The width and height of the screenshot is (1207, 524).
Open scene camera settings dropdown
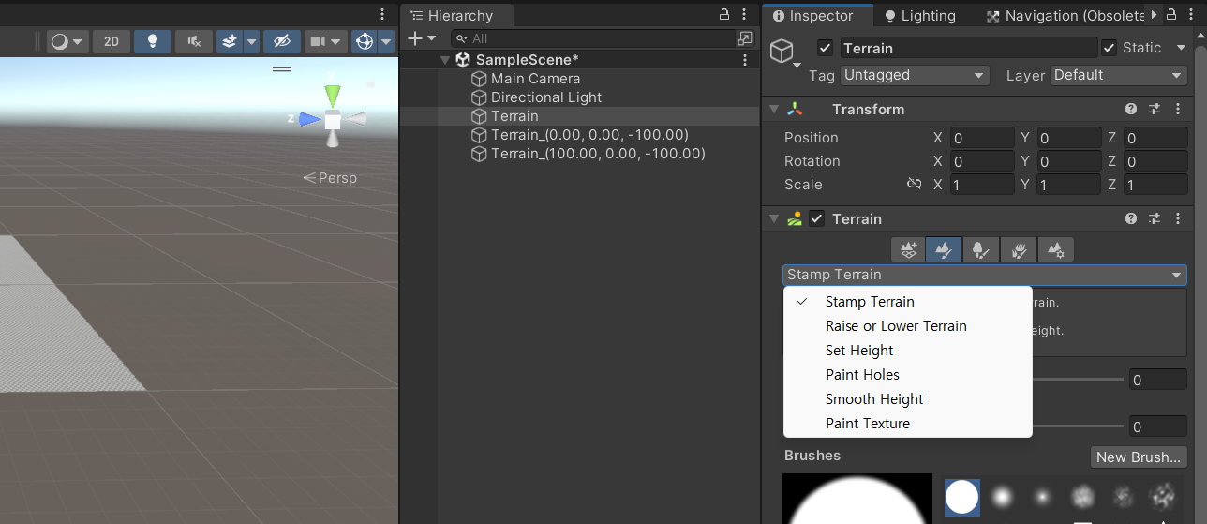pyautogui.click(x=326, y=42)
